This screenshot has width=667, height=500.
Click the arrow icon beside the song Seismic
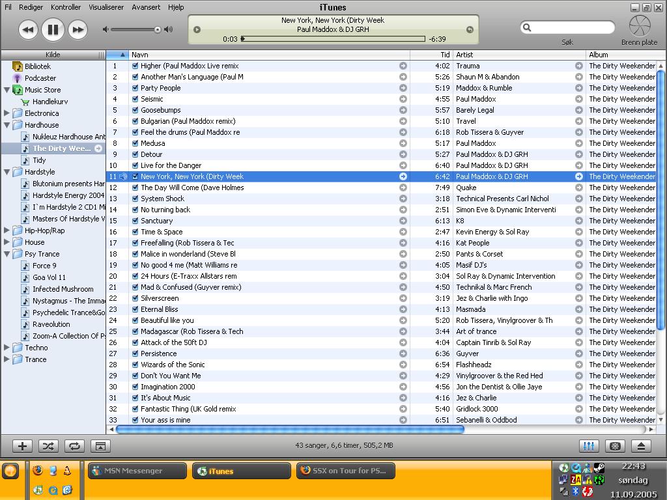pos(403,99)
